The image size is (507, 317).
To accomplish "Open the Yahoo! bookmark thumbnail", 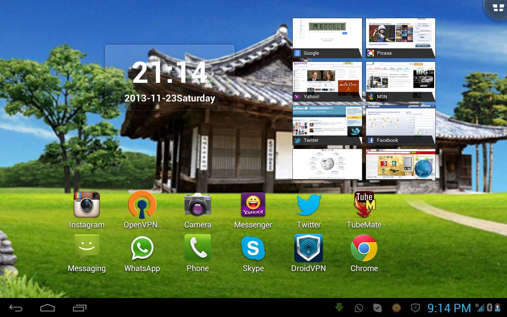I will [x=327, y=82].
